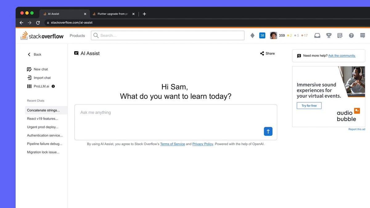Focus the Ask me anything text box
This screenshot has width=370, height=208.
(x=176, y=122)
